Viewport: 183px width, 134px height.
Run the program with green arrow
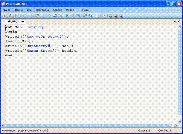(x=67, y=16)
